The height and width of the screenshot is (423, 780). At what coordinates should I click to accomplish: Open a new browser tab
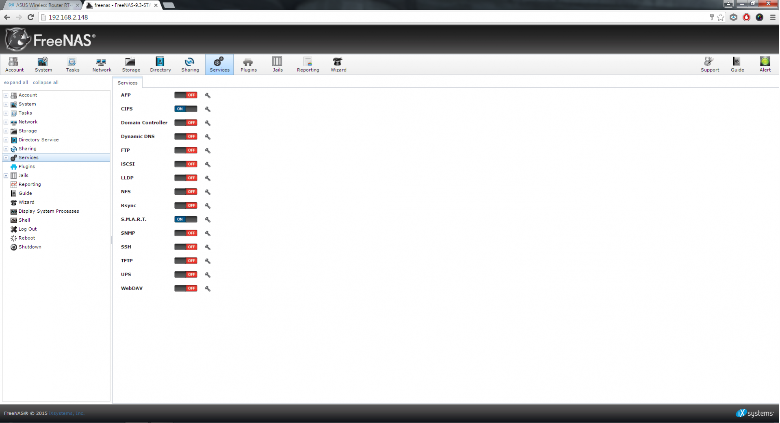pyautogui.click(x=169, y=5)
